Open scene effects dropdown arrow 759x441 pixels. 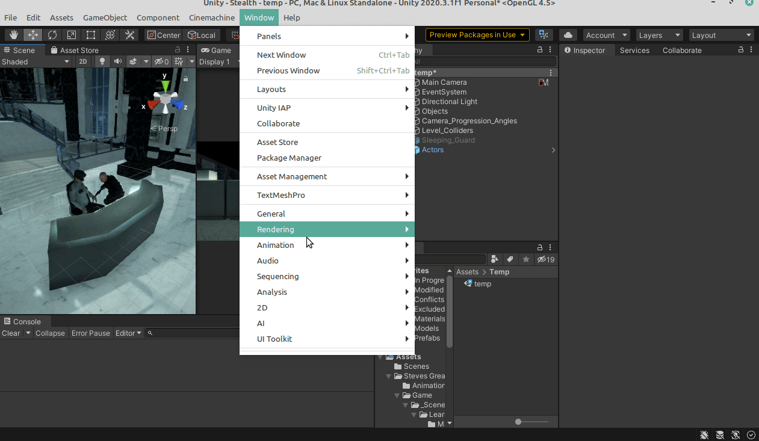146,61
